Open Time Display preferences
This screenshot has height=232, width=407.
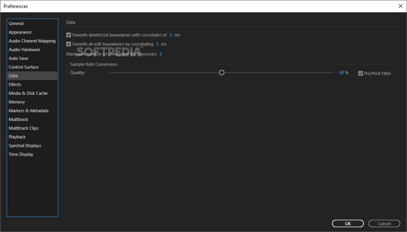click(33, 154)
